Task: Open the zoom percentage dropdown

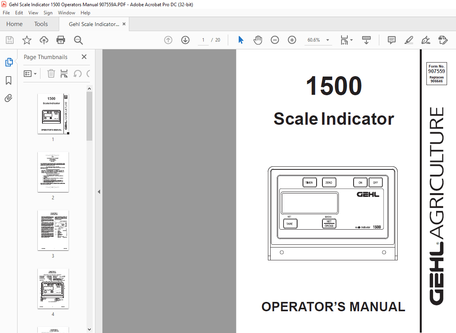Action: 327,40
